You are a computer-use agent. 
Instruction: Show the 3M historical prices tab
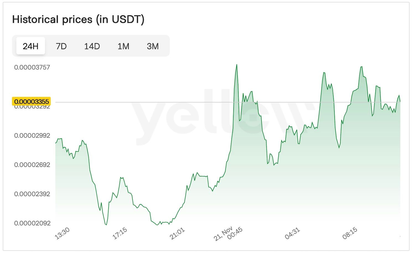152,46
